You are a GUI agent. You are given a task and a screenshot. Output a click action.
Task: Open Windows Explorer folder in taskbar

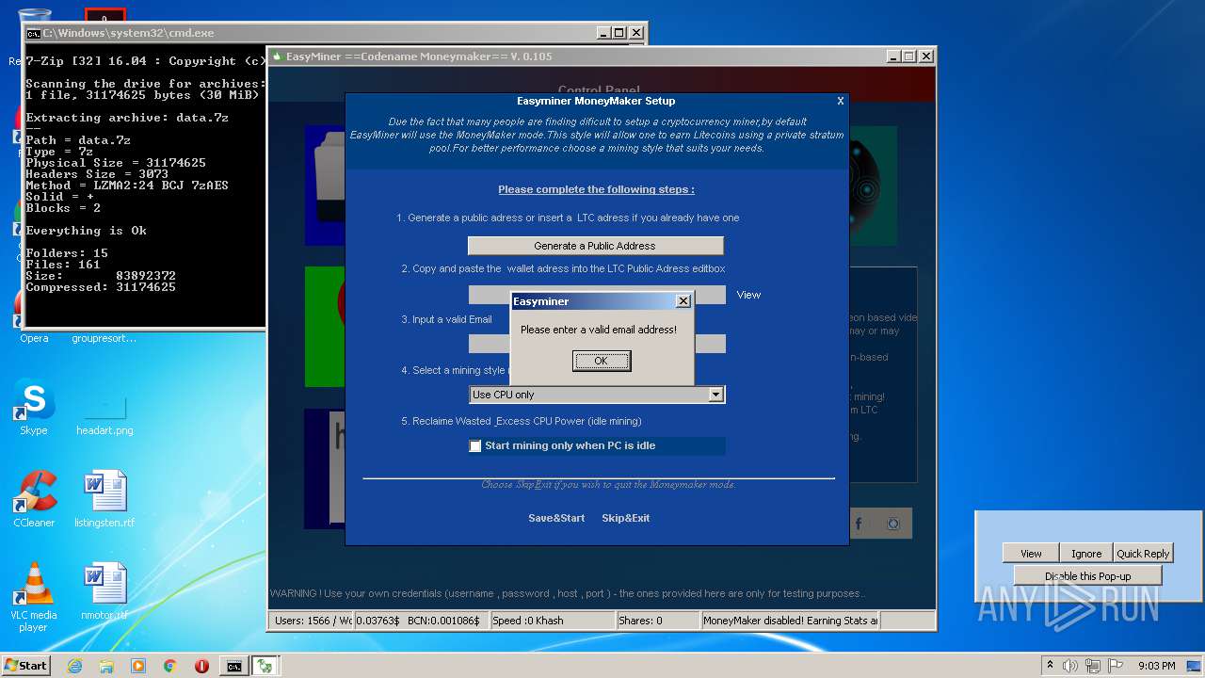point(106,666)
